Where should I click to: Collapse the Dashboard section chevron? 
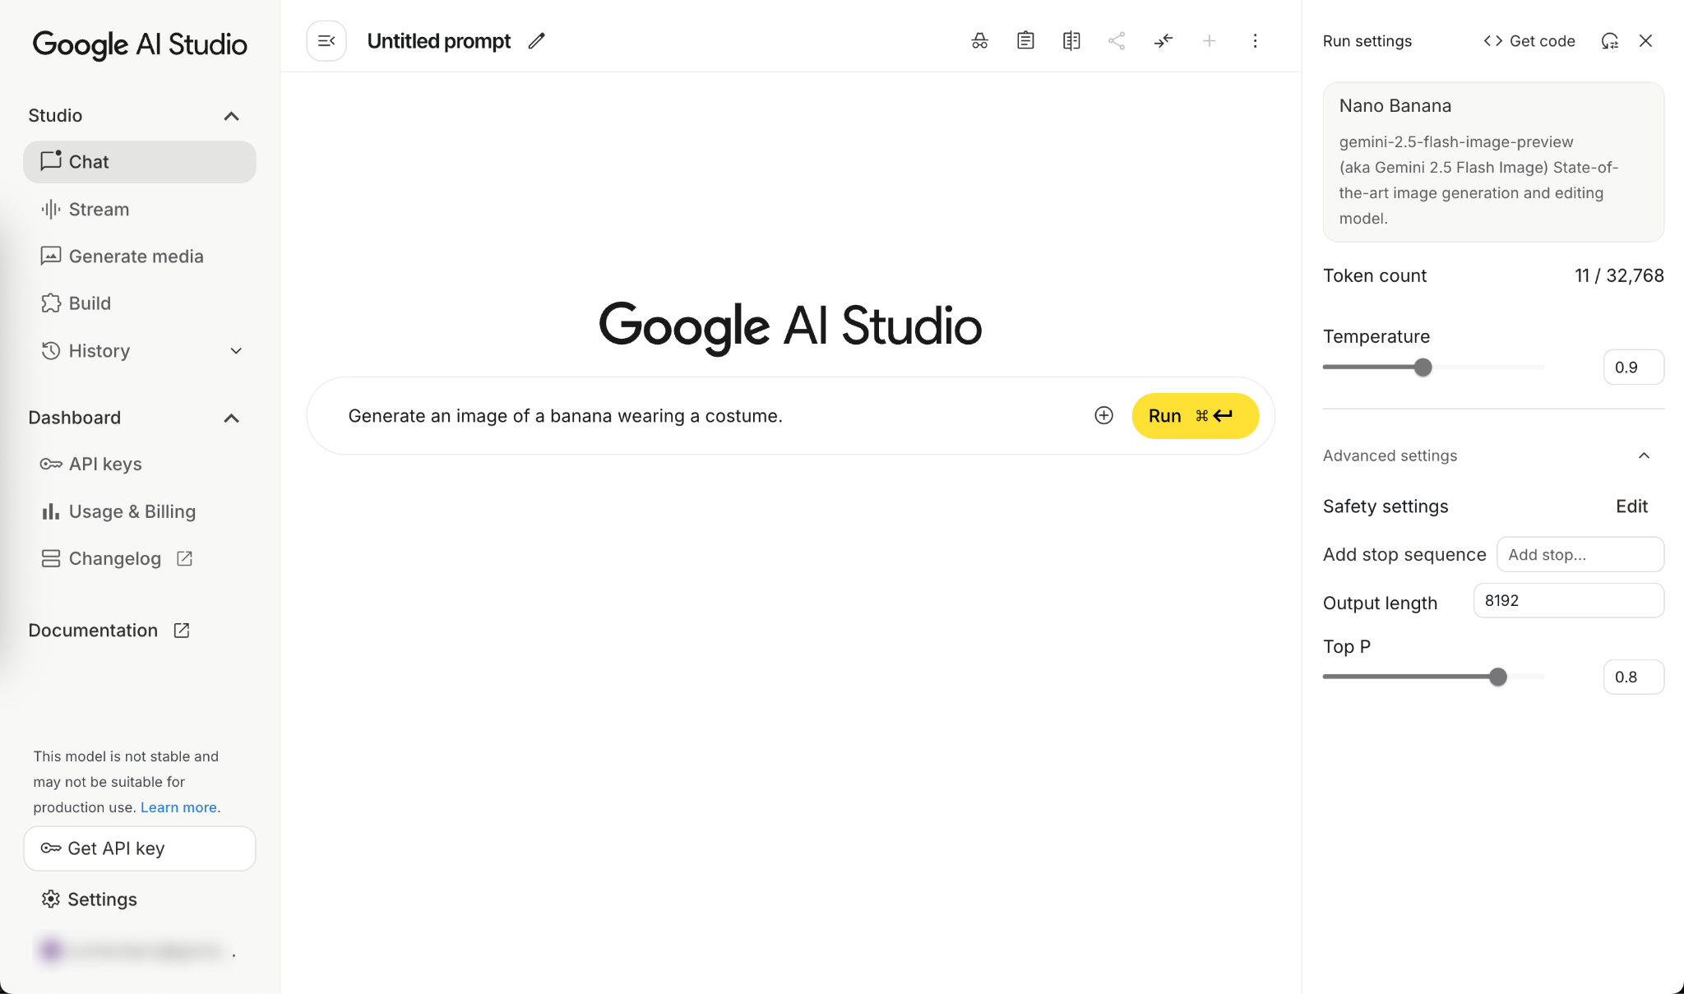[231, 418]
